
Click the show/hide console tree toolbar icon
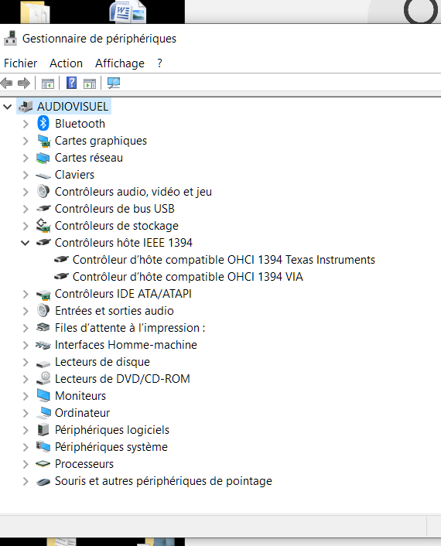click(48, 84)
